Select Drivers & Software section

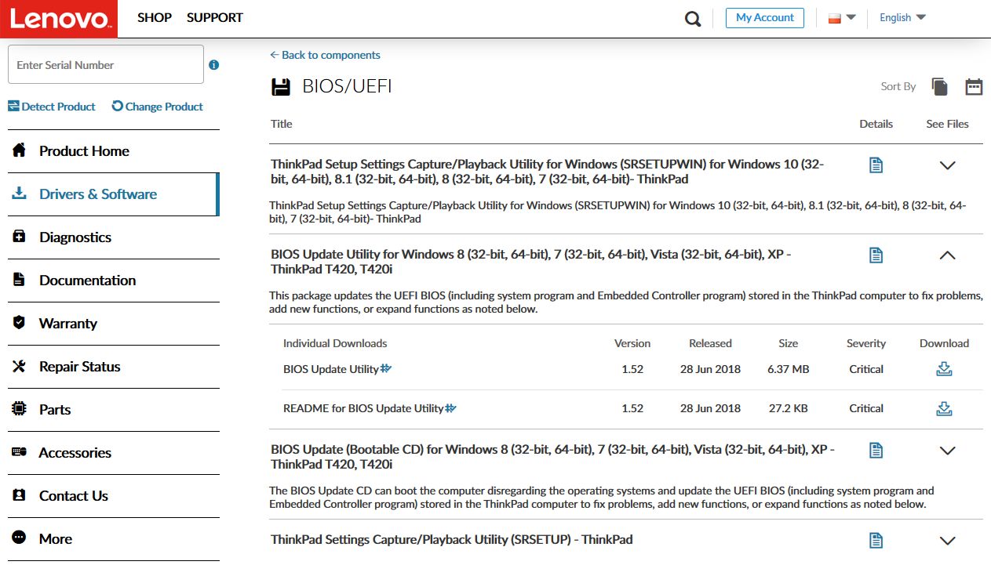[114, 194]
